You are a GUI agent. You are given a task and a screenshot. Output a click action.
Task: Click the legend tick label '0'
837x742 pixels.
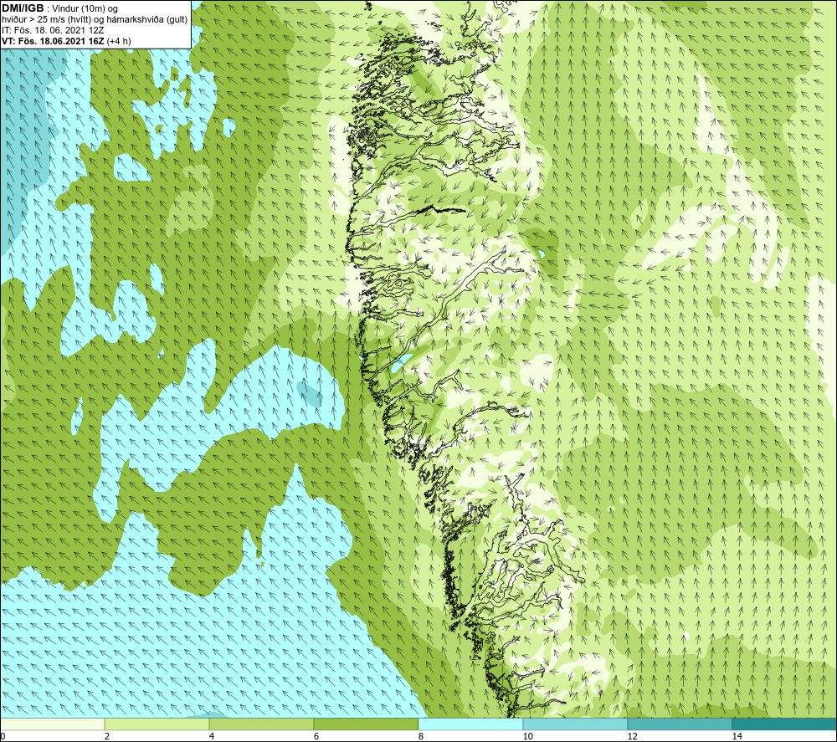click(3, 736)
